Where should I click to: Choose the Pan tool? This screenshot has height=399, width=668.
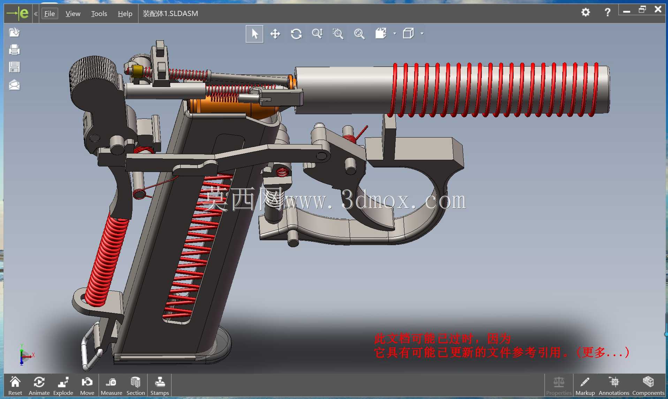[275, 34]
